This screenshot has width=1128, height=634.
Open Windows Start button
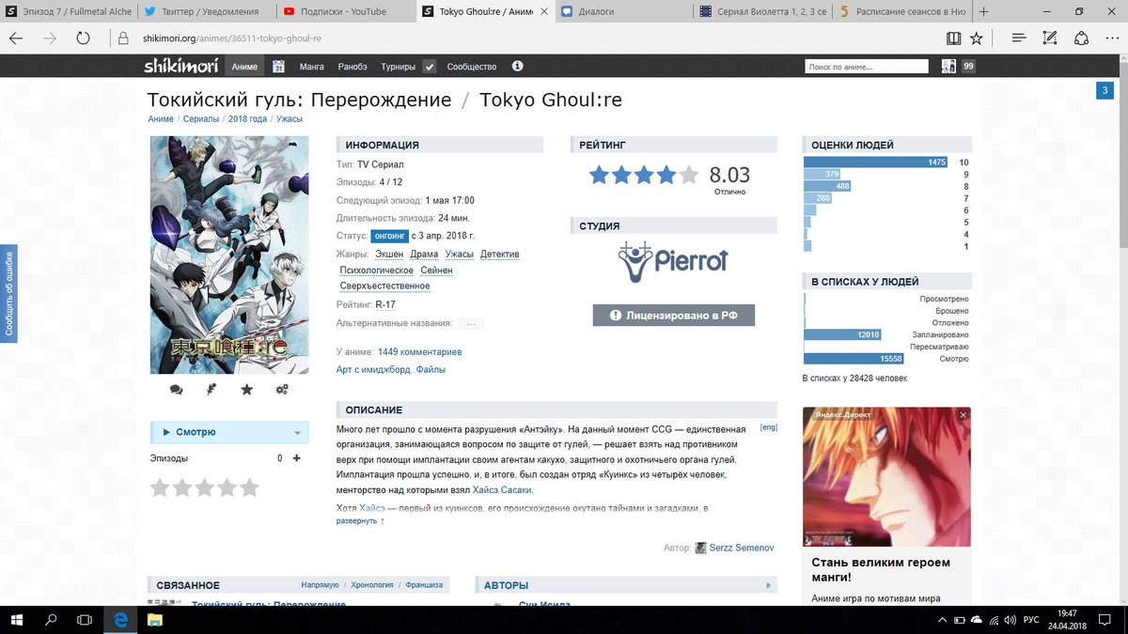click(17, 620)
